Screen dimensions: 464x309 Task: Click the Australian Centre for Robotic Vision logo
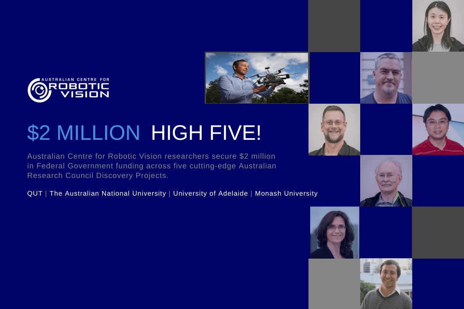[x=69, y=90]
